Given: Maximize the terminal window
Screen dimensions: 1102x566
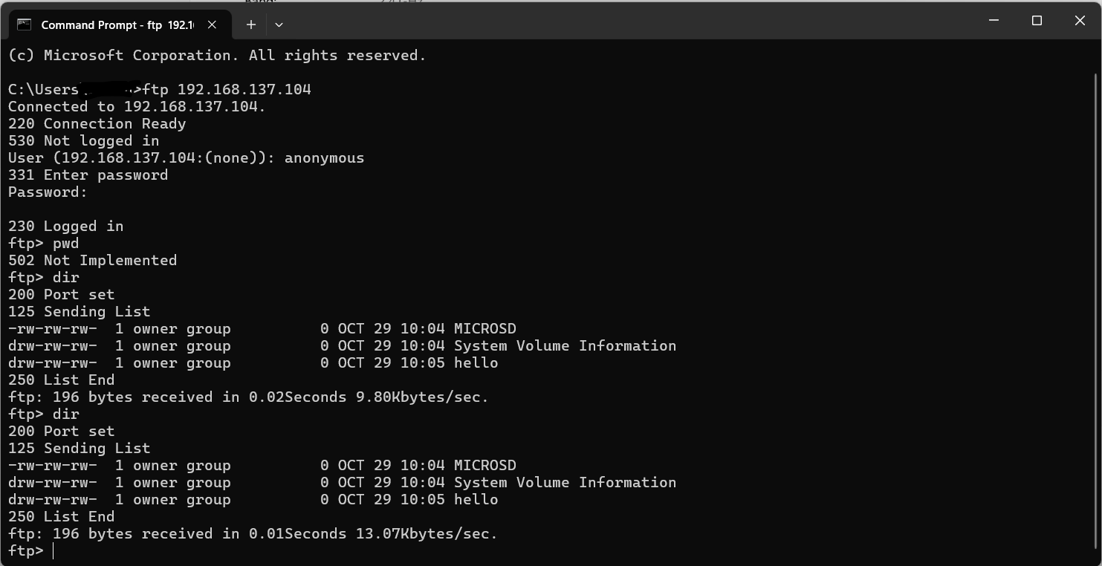Looking at the screenshot, I should [x=1037, y=21].
